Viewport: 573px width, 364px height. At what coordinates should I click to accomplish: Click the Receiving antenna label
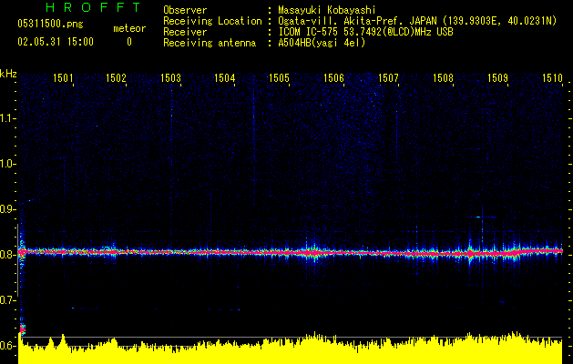pos(210,43)
